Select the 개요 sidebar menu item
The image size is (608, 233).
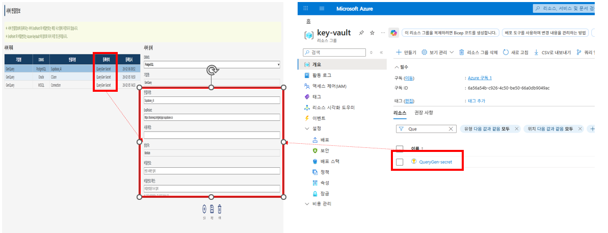tap(342, 64)
